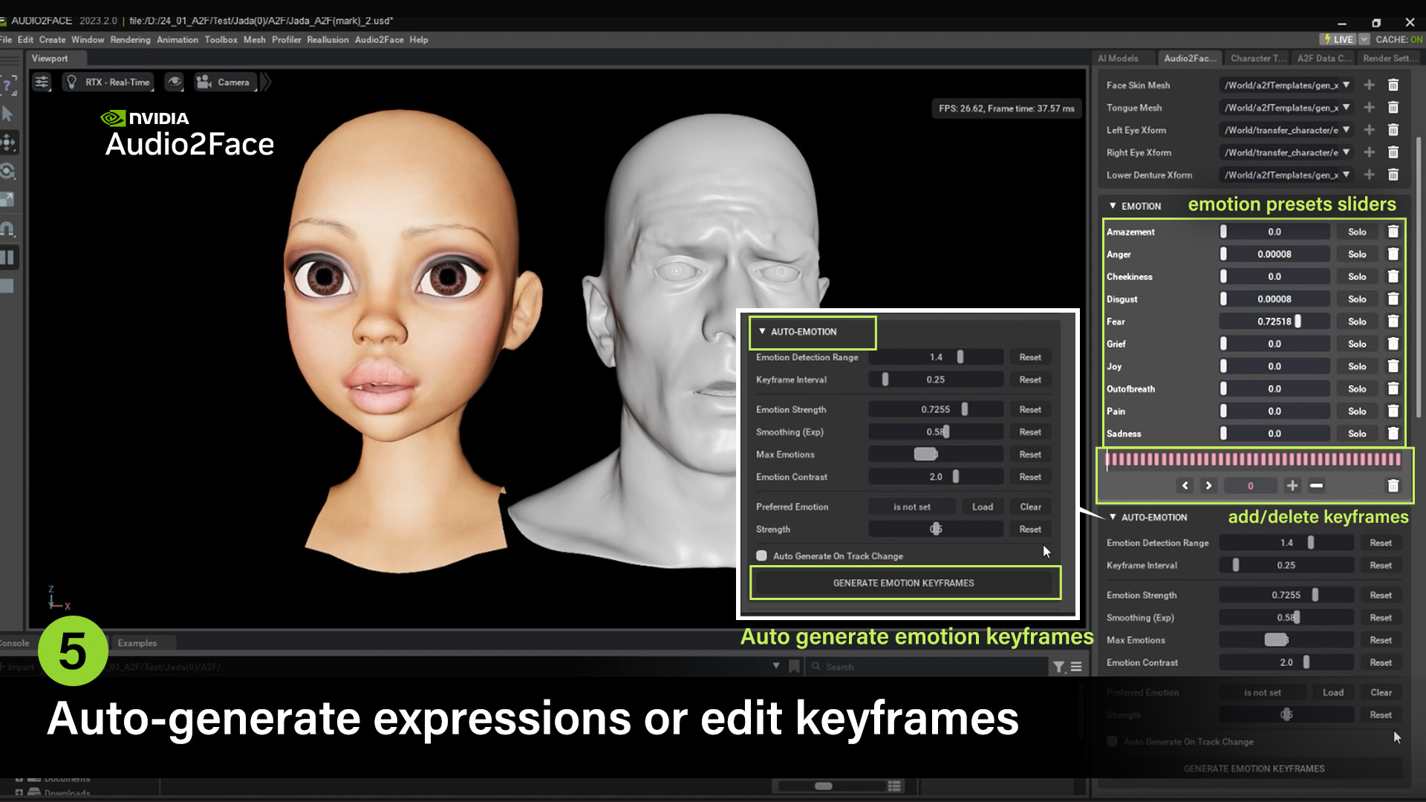Click the Fear emotion slider handle
Screen dimensions: 1426x802
click(x=1297, y=321)
